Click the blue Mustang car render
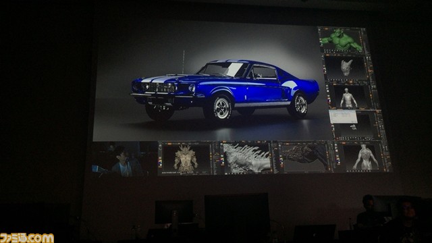 (x=225, y=90)
